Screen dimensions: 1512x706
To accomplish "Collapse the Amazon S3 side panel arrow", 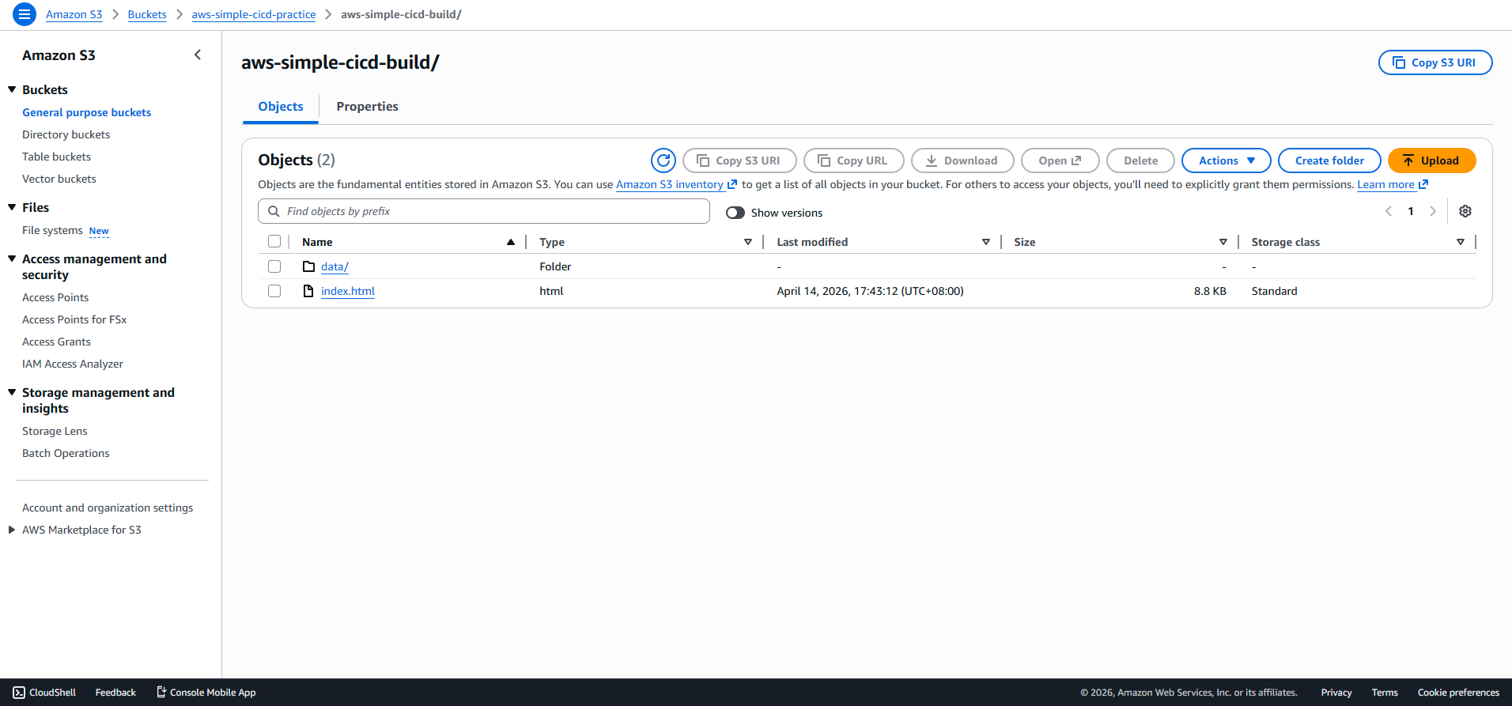I will [x=198, y=55].
